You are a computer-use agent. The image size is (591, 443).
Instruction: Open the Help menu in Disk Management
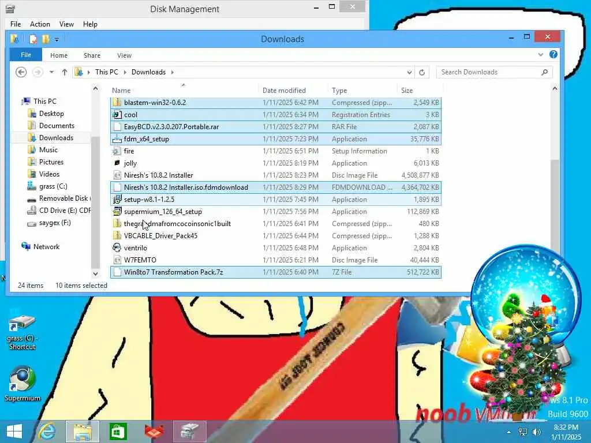(90, 24)
